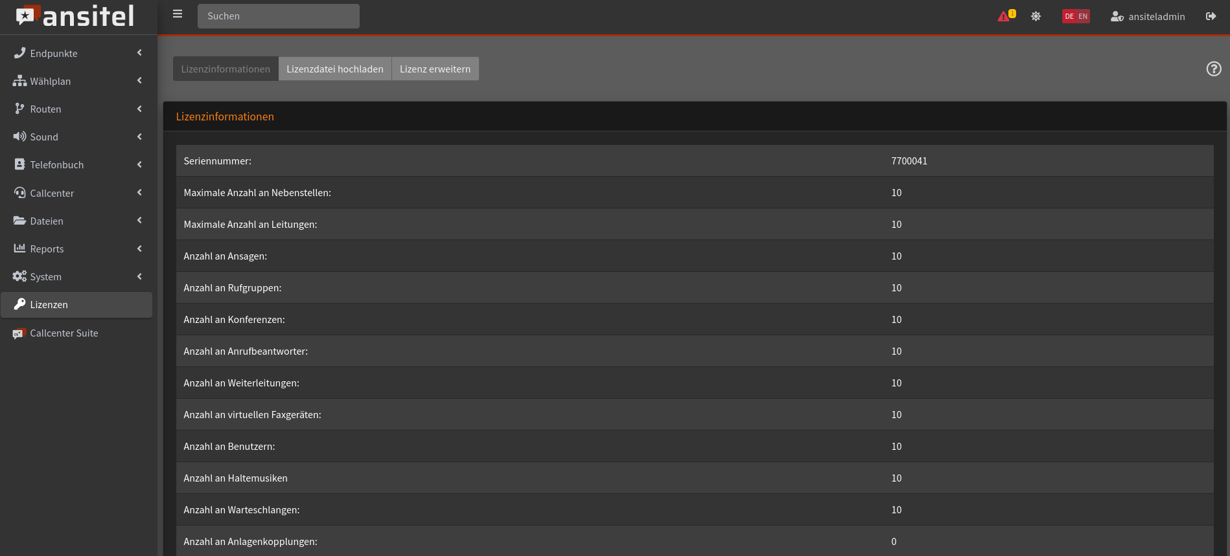Switch to Lizenz erweitern tab
The height and width of the screenshot is (556, 1230).
point(435,69)
